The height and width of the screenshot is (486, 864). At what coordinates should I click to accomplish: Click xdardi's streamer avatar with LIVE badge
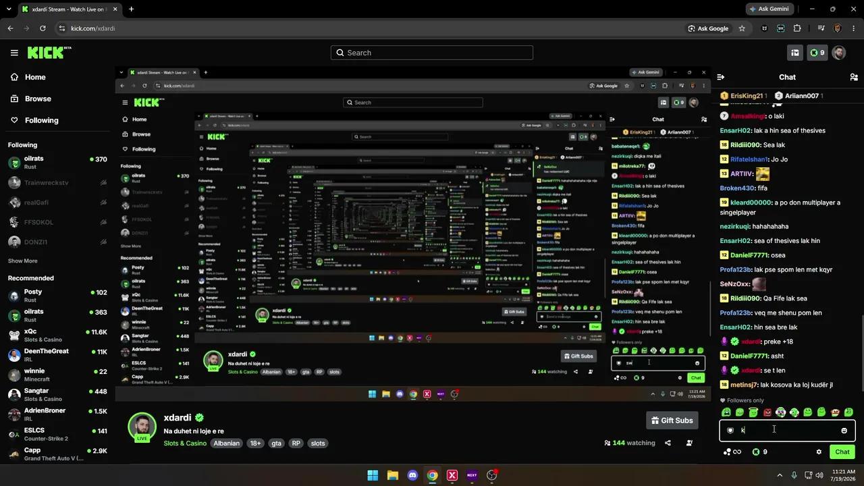pos(142,427)
